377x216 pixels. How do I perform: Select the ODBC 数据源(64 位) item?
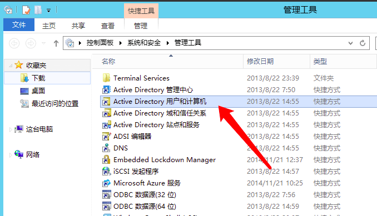point(145,207)
